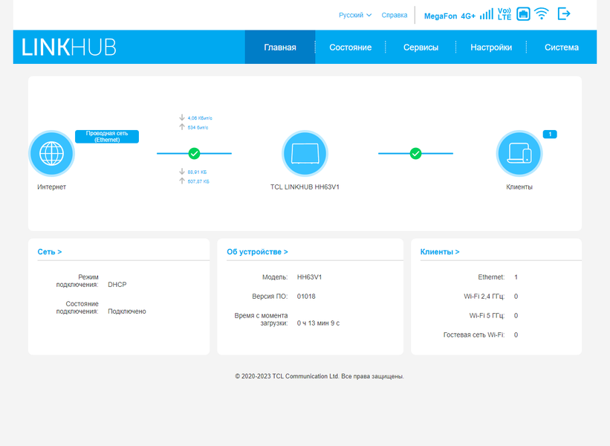The width and height of the screenshot is (610, 446).
Task: Select the Главная tab
Action: 280,47
